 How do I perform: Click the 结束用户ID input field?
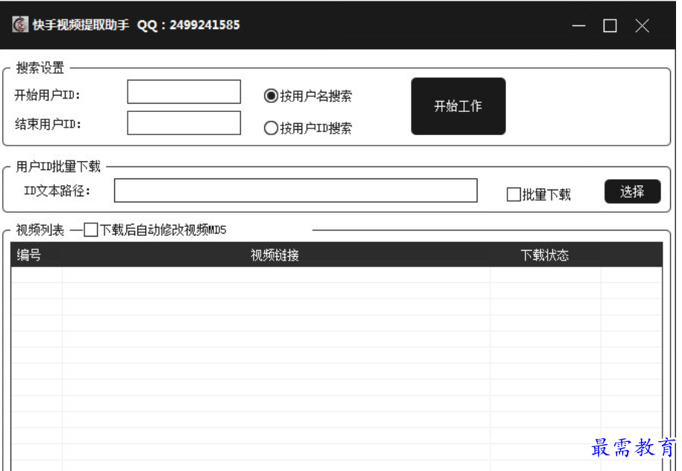pyautogui.click(x=184, y=122)
